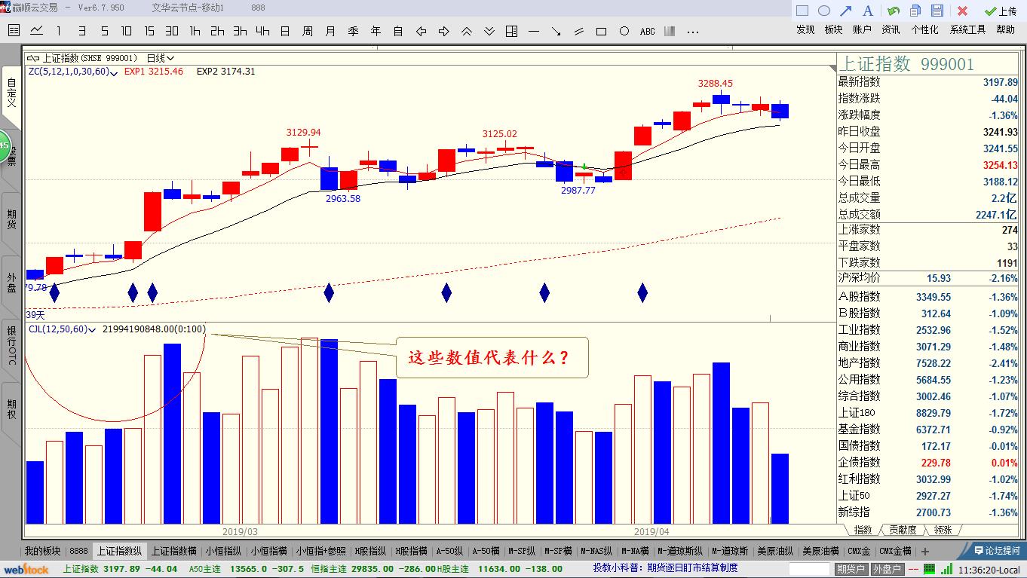Click the right arrow navigation icon

[443, 31]
